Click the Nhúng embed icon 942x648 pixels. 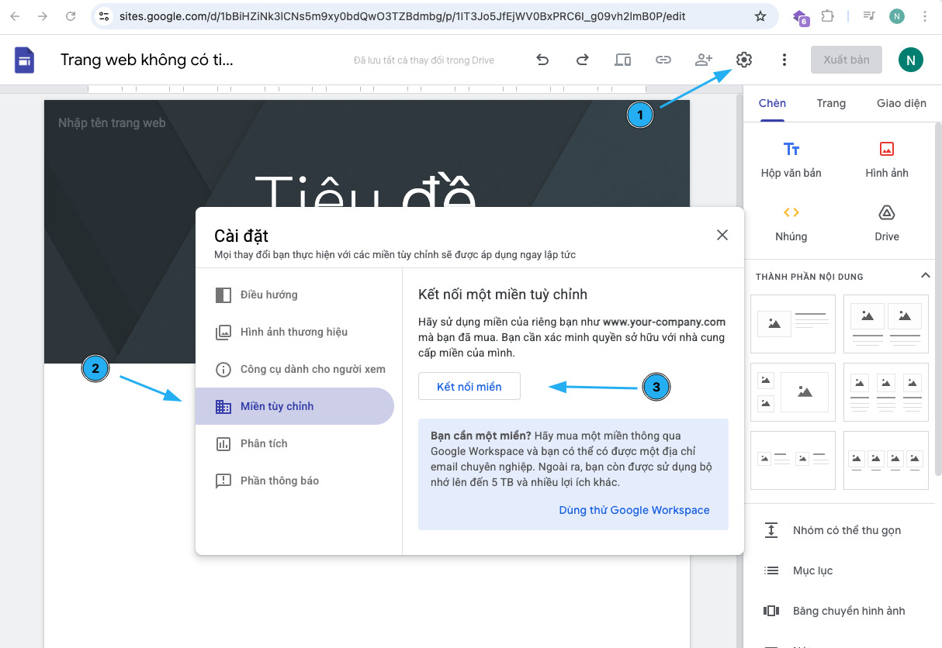[x=791, y=222]
